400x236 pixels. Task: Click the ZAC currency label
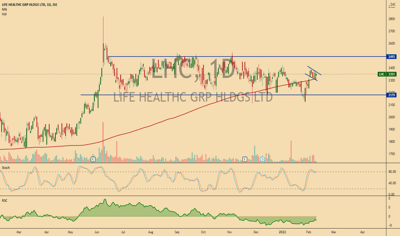(393, 5)
